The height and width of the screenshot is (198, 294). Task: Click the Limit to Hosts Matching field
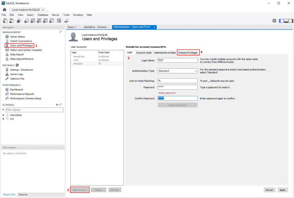click(177, 81)
